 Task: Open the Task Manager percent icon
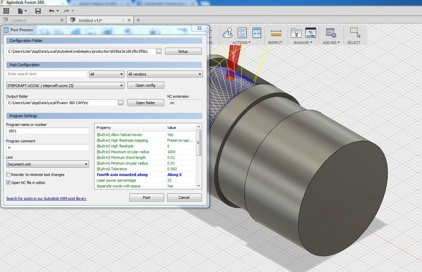click(311, 33)
